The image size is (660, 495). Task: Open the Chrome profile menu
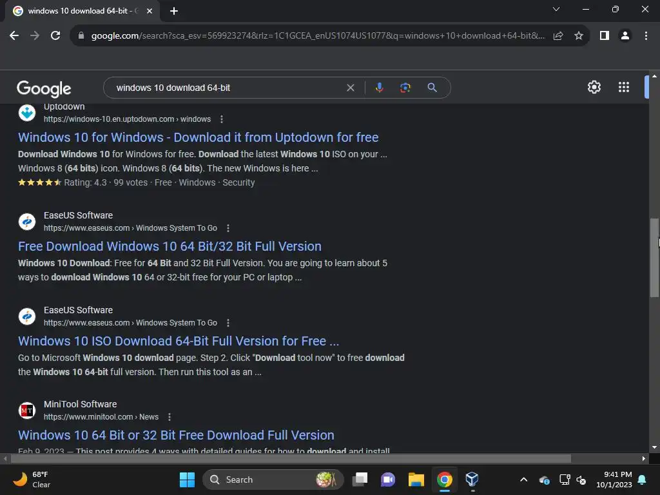pos(625,36)
